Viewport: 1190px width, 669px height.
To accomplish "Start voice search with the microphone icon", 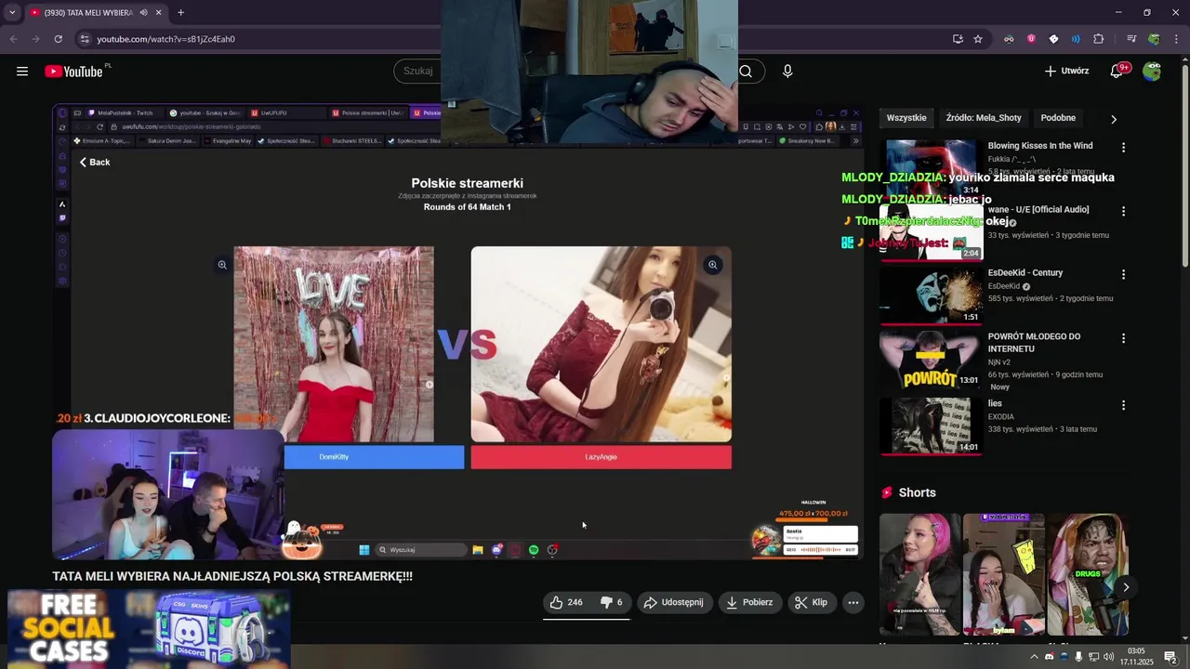I will (x=787, y=72).
